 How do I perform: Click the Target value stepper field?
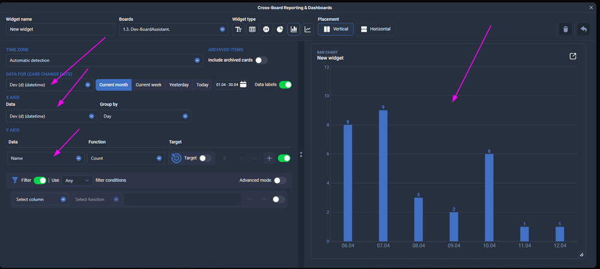233,158
